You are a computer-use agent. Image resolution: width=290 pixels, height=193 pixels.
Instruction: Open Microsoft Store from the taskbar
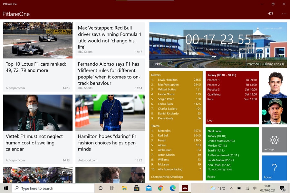coord(137,188)
